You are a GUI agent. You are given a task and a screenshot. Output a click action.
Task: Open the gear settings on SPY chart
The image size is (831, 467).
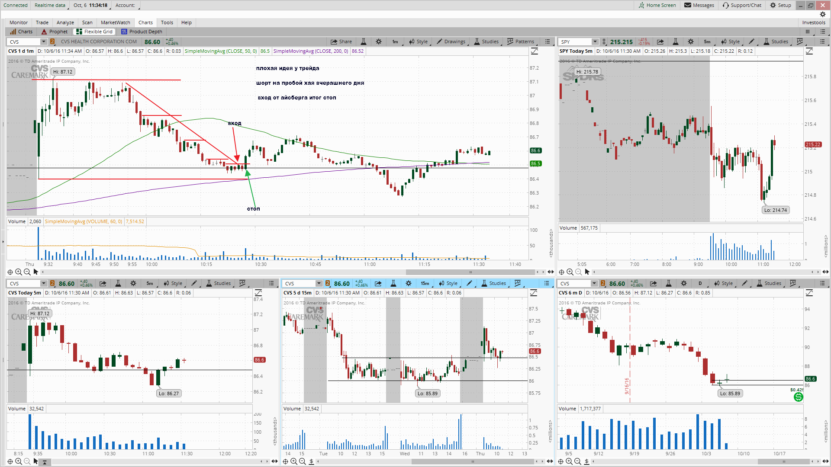[691, 42]
